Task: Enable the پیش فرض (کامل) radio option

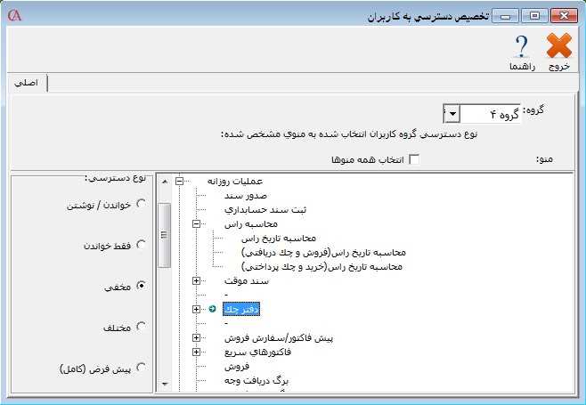Action: [141, 367]
